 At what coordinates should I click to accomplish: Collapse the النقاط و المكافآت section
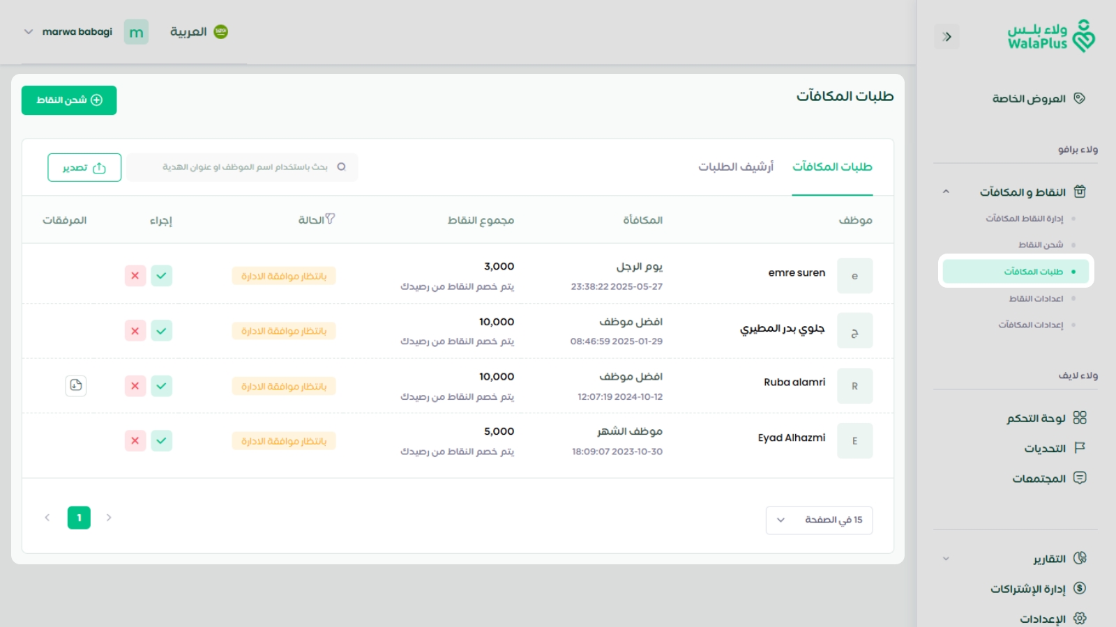(946, 192)
